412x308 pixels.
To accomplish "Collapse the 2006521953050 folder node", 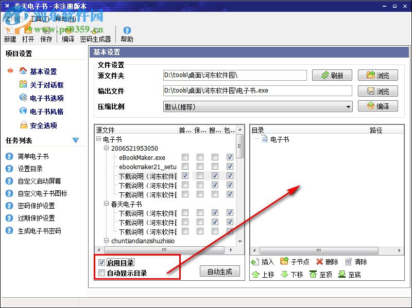I will [107, 148].
